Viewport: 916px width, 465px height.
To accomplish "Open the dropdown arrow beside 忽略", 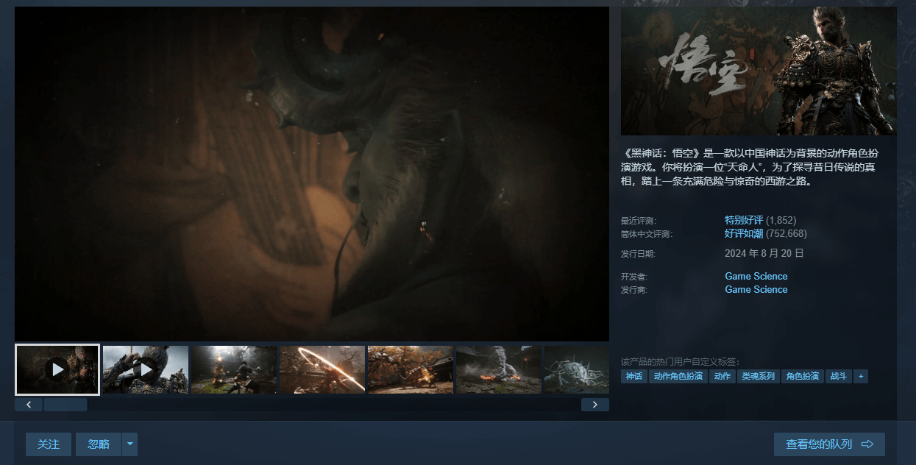I will click(x=129, y=444).
